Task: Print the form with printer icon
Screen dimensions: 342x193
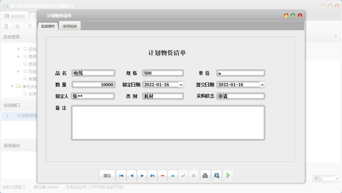Action: pyautogui.click(x=205, y=176)
